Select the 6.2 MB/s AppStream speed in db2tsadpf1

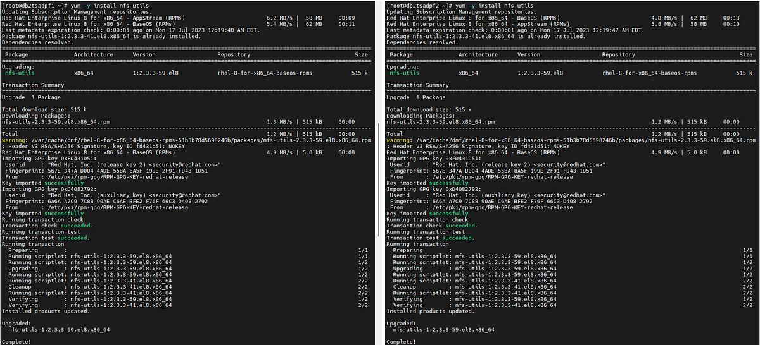click(x=281, y=18)
